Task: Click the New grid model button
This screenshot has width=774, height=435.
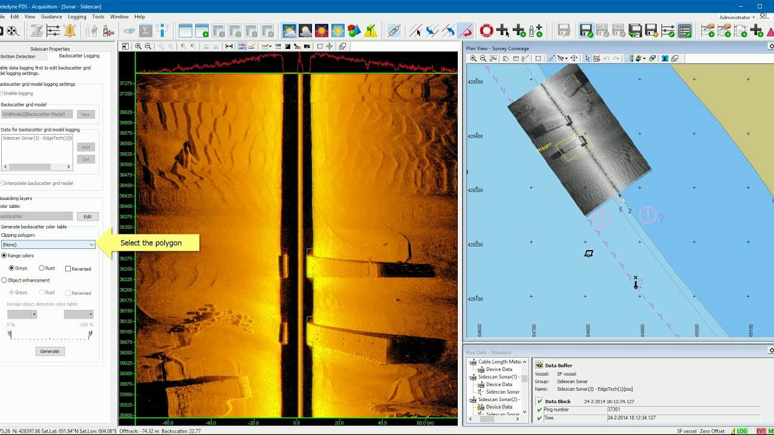Action: [86, 114]
